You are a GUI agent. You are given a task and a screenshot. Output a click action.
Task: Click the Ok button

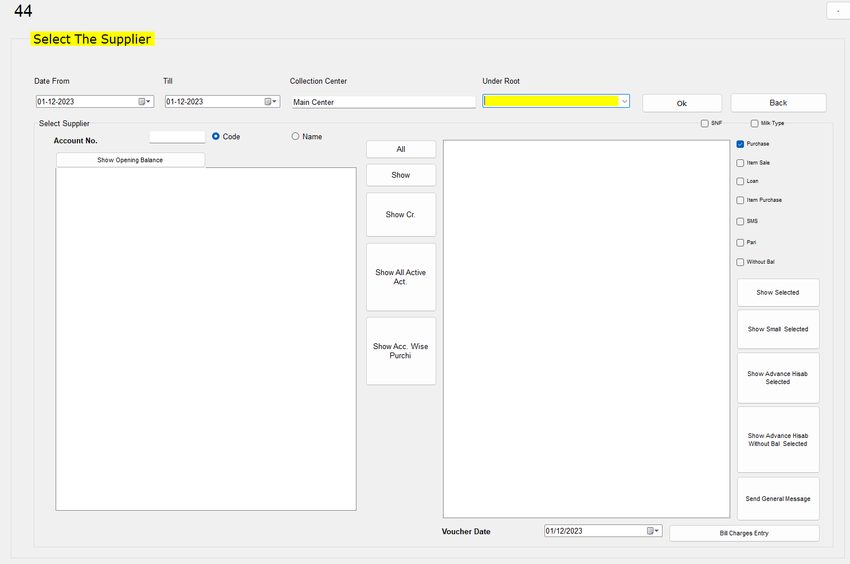[682, 103]
